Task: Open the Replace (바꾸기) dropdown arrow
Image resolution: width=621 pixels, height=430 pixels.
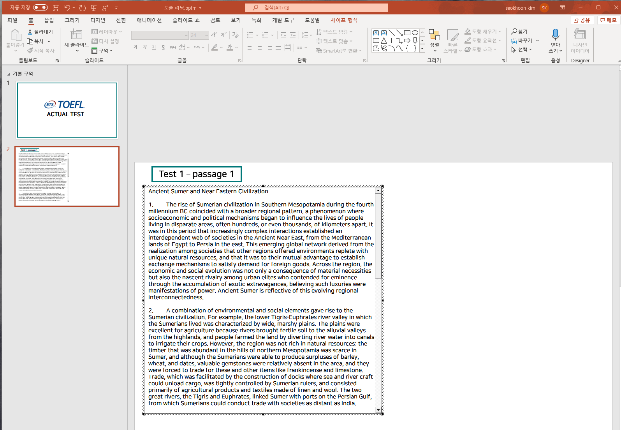Action: point(538,41)
